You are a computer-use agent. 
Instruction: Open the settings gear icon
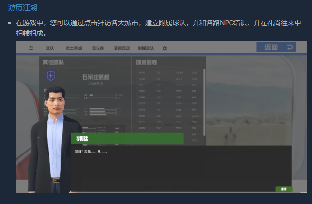pos(165,48)
